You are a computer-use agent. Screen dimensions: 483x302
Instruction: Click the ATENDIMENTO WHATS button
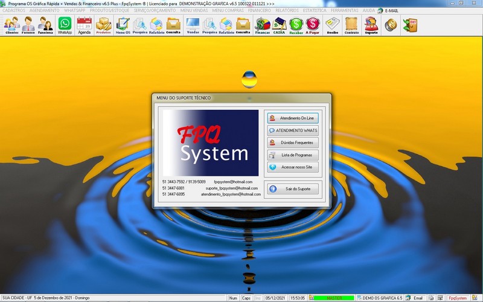point(293,130)
